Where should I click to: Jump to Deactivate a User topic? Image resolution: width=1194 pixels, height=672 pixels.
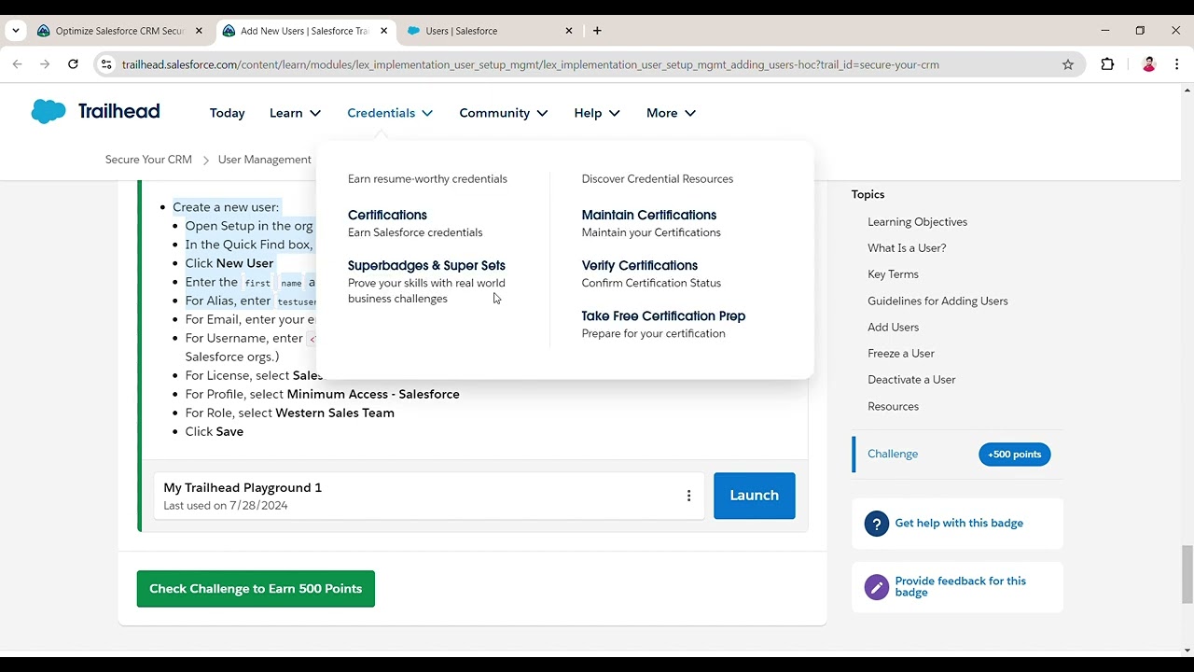pyautogui.click(x=911, y=380)
